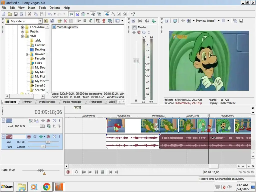Open the Insert menu
256x192 pixels.
pos(31,8)
